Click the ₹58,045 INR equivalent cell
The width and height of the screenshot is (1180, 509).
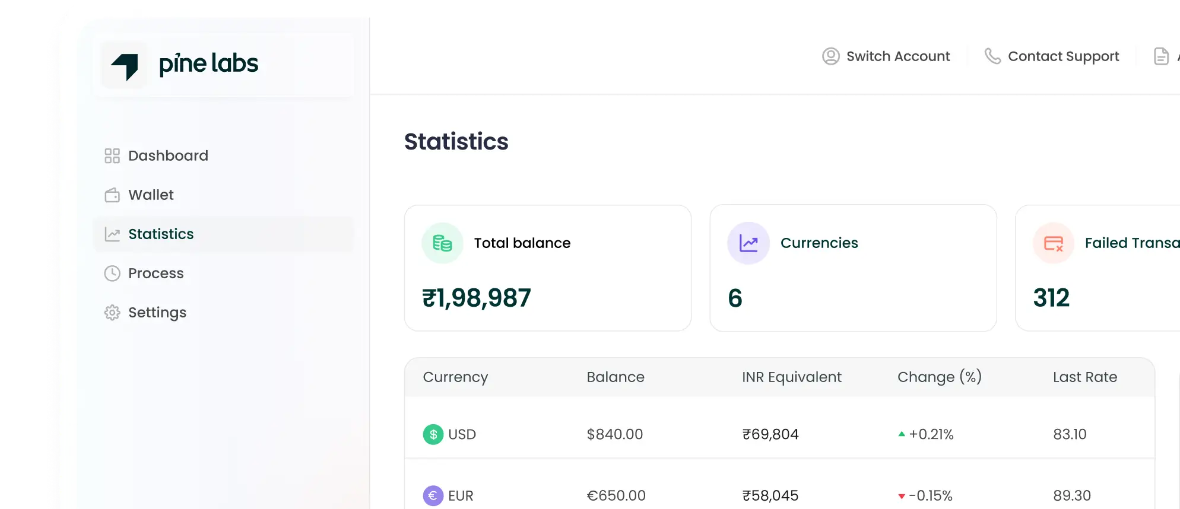coord(770,495)
